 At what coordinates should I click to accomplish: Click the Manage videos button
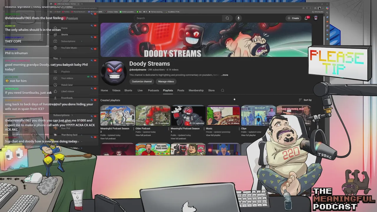(x=166, y=82)
